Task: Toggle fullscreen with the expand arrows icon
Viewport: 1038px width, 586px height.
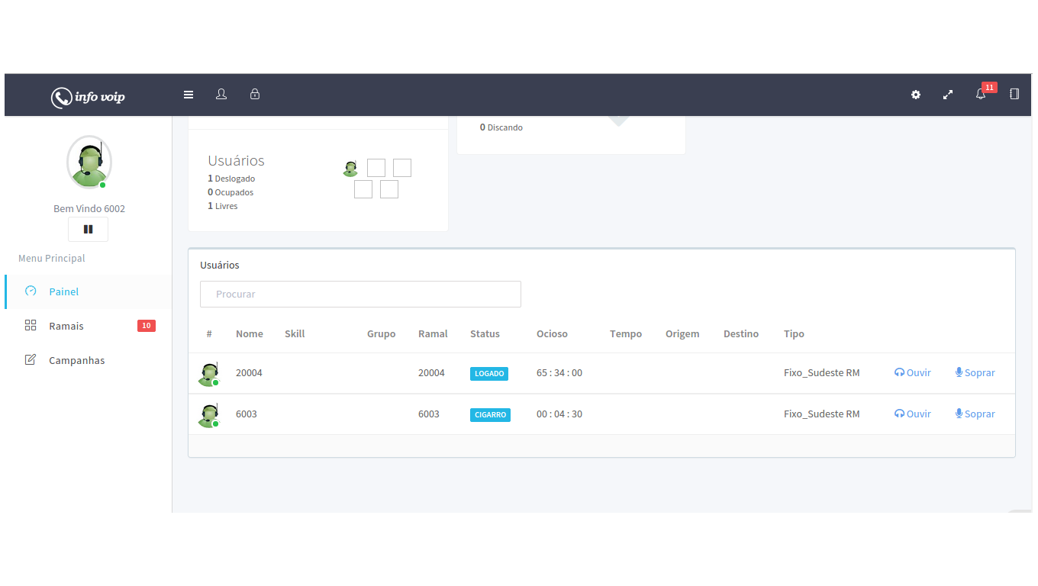Action: (x=948, y=95)
